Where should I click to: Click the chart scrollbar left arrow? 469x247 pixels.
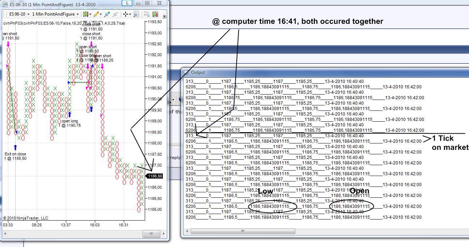click(5, 234)
